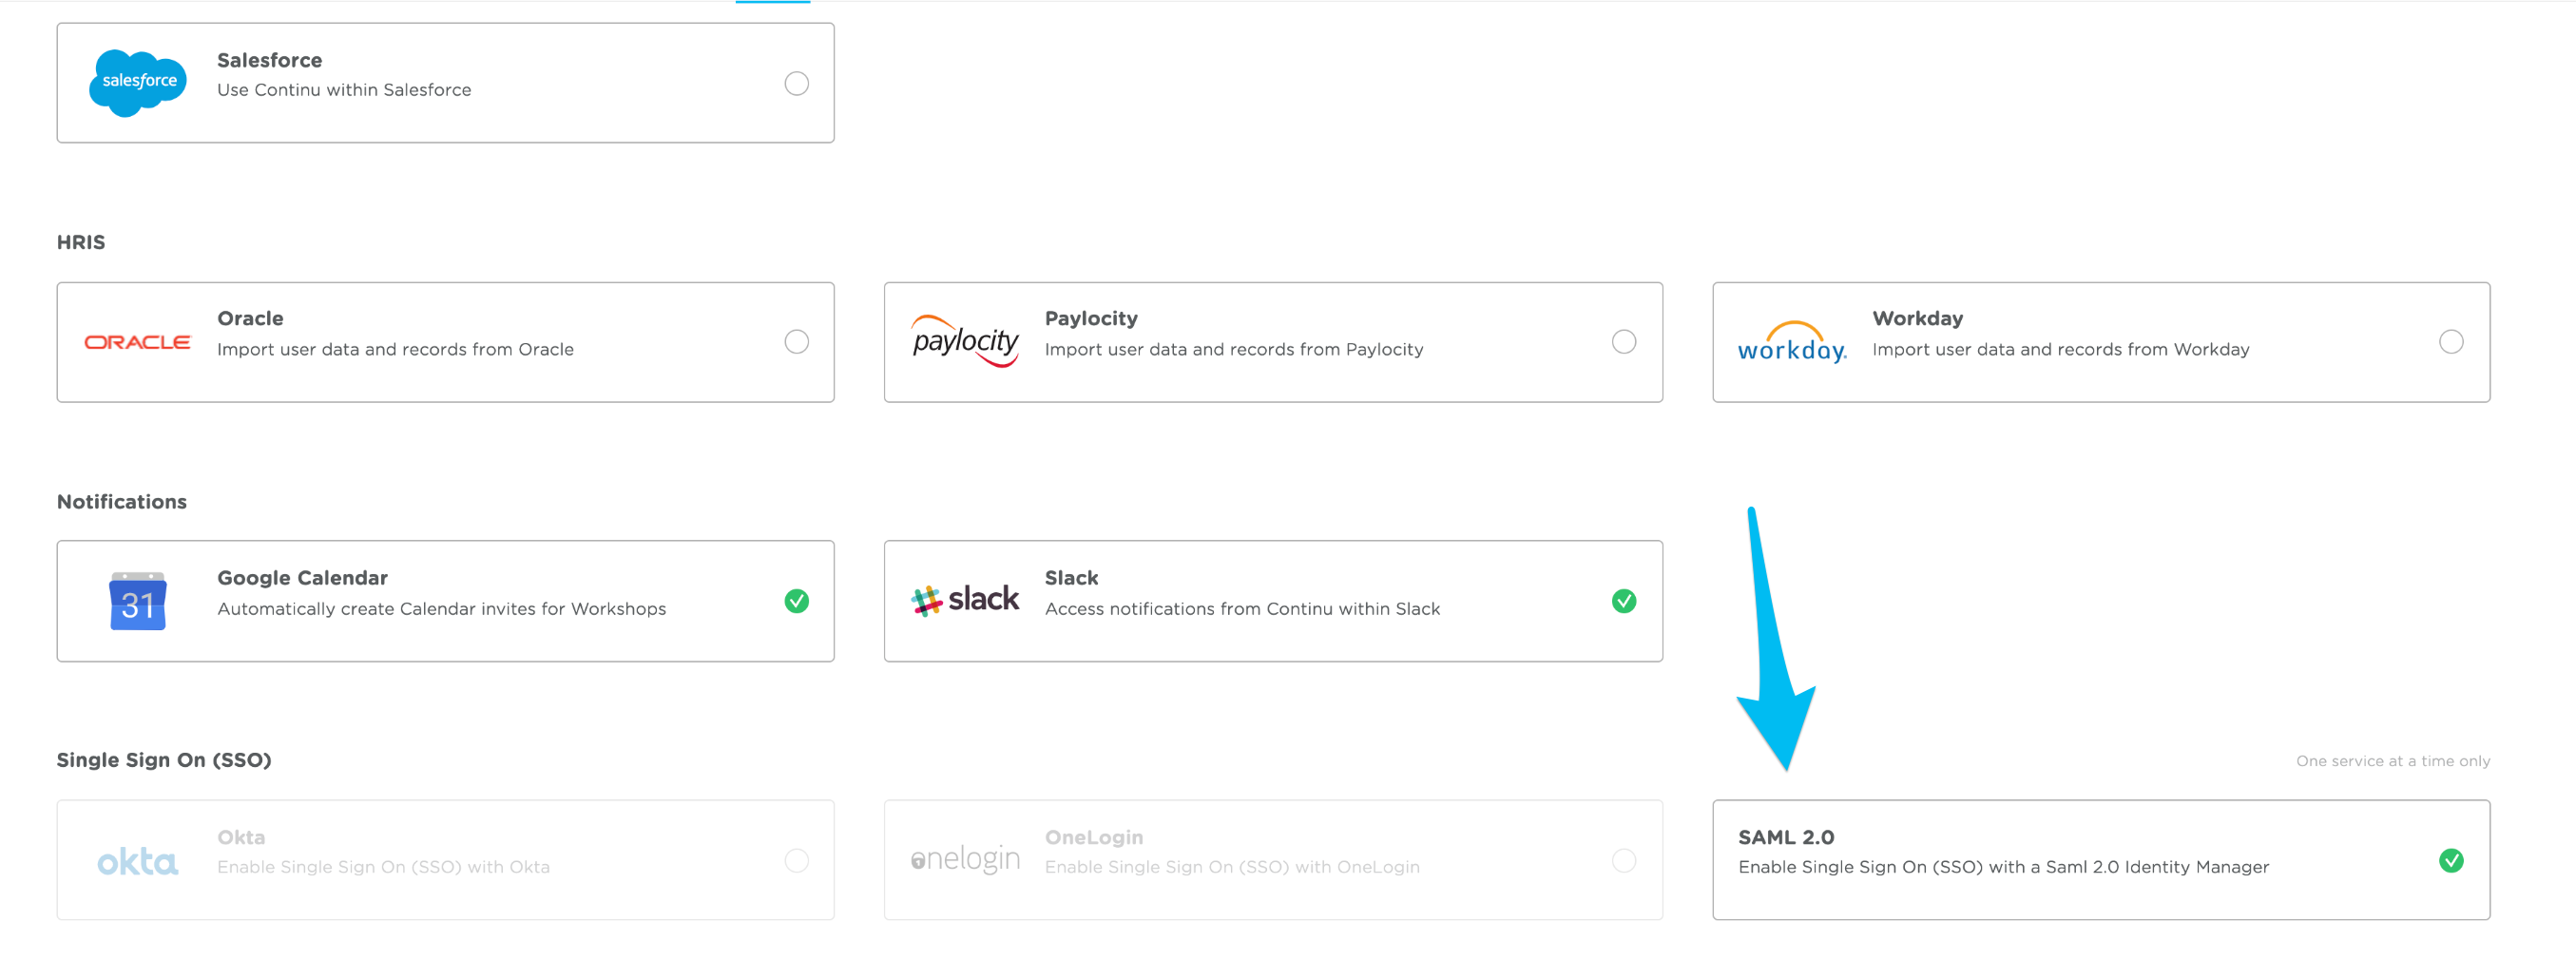Click the Okta logo
The width and height of the screenshot is (2576, 960).
[x=137, y=861]
